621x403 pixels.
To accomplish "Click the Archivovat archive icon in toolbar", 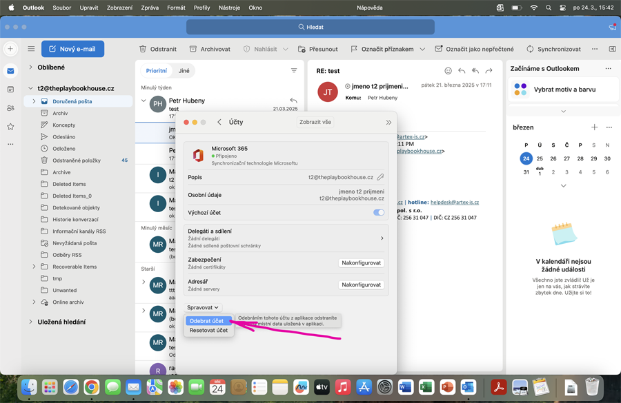I will pos(193,49).
